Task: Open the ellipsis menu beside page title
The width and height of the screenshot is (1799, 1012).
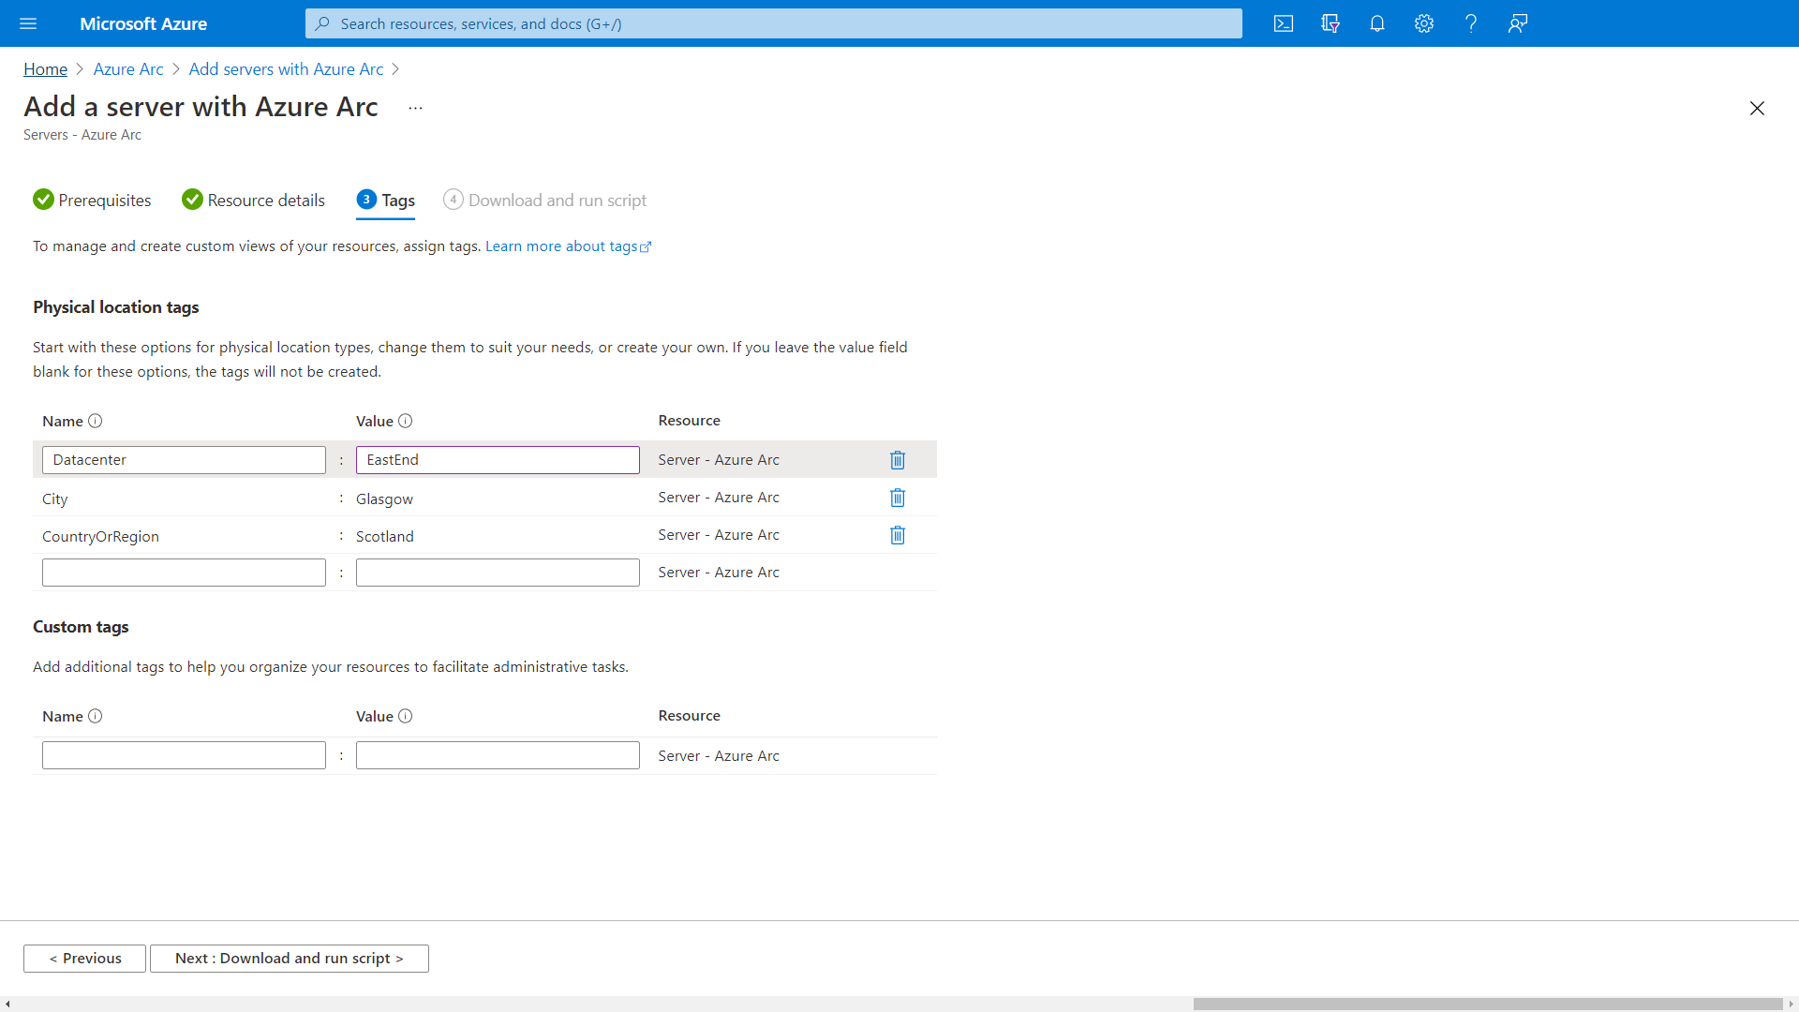Action: coord(415,108)
